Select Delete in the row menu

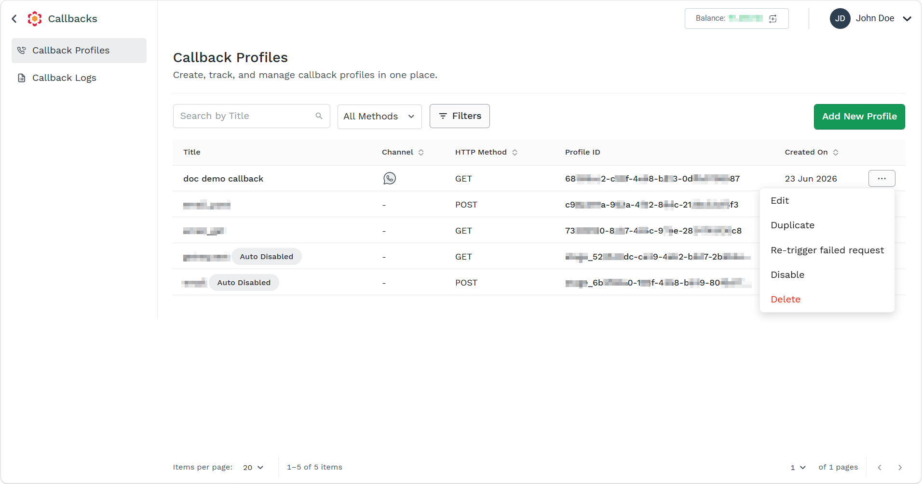786,300
